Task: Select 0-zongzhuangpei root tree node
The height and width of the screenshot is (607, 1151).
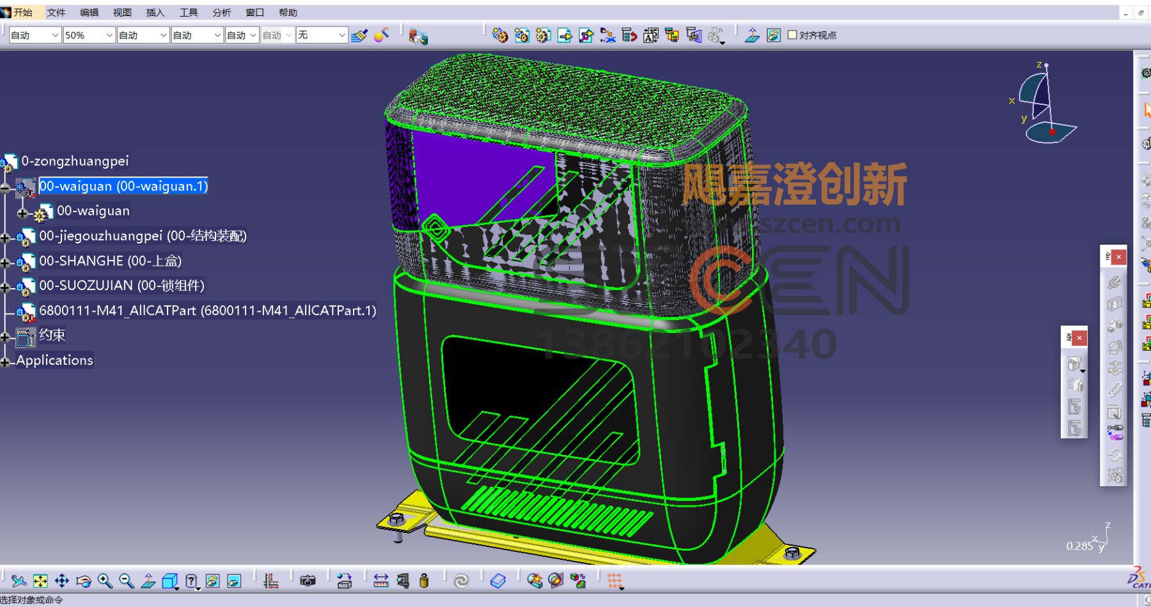Action: click(75, 161)
